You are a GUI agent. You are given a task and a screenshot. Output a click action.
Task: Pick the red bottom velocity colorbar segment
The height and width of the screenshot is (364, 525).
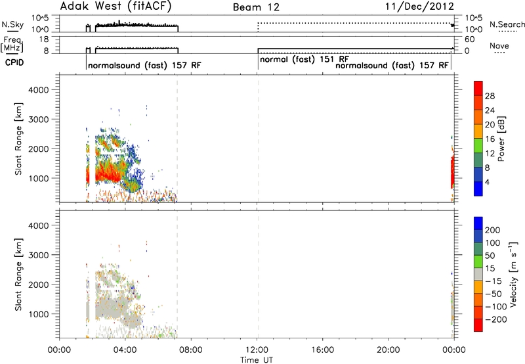pos(478,325)
